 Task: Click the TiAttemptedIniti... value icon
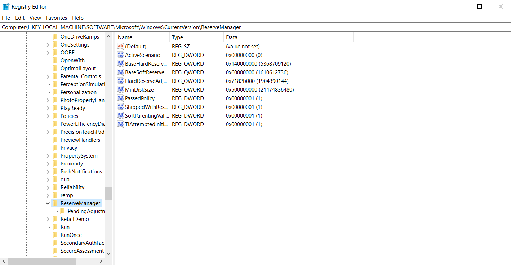pos(121,124)
